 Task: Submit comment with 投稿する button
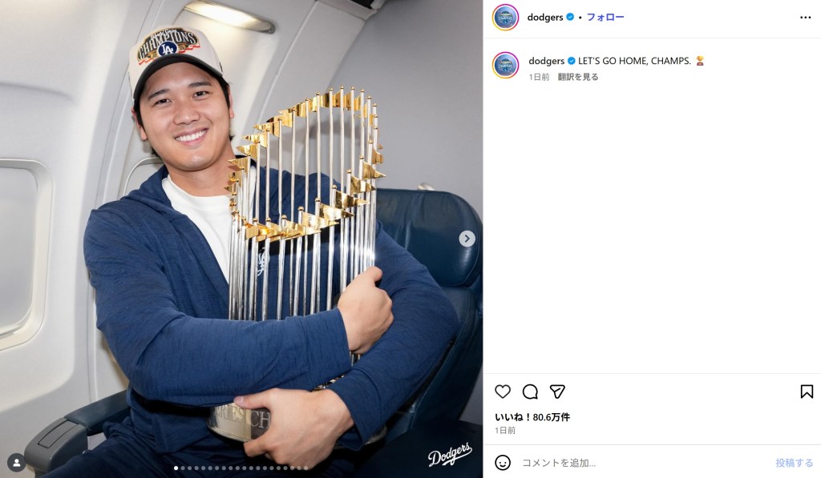(794, 463)
